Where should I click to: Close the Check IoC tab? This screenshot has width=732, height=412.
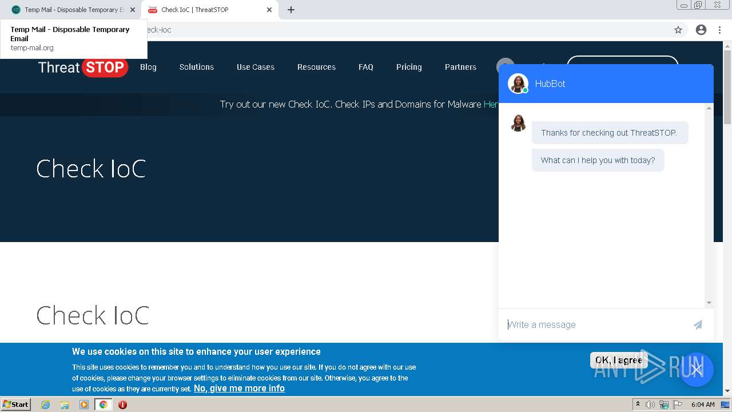tap(269, 10)
